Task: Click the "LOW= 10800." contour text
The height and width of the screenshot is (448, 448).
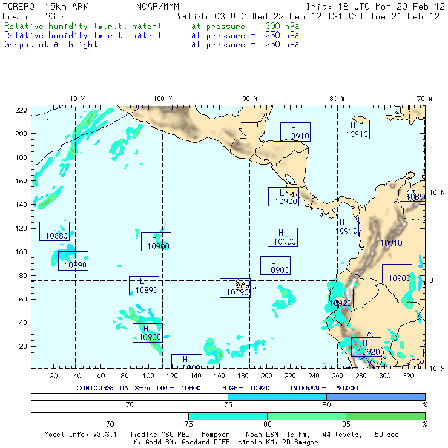Action: pyautogui.click(x=179, y=388)
